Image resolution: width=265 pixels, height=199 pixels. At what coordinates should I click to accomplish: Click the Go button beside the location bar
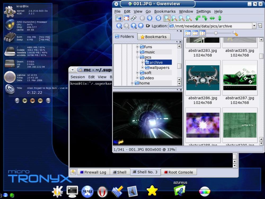click(260, 26)
